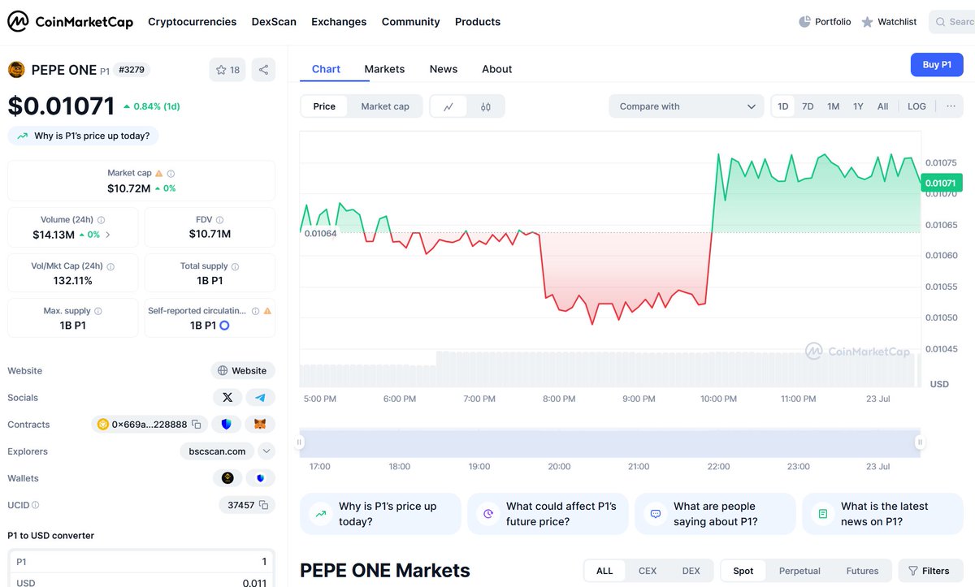Set chart range to 7D
This screenshot has height=587, width=975.
808,106
